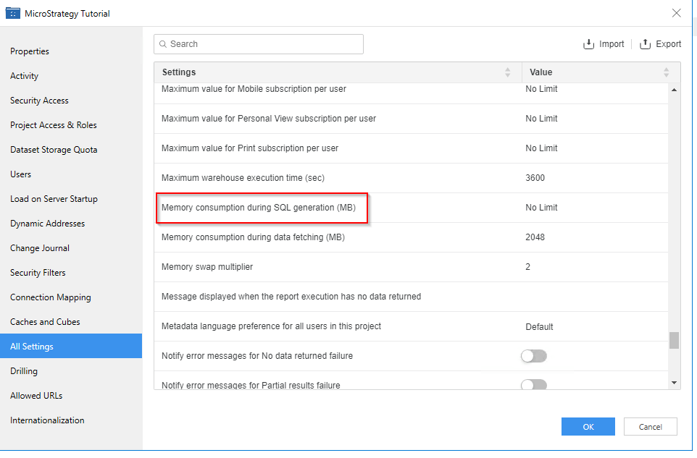Click scrollbar down arrow in settings list
The height and width of the screenshot is (458, 697).
pyautogui.click(x=674, y=383)
